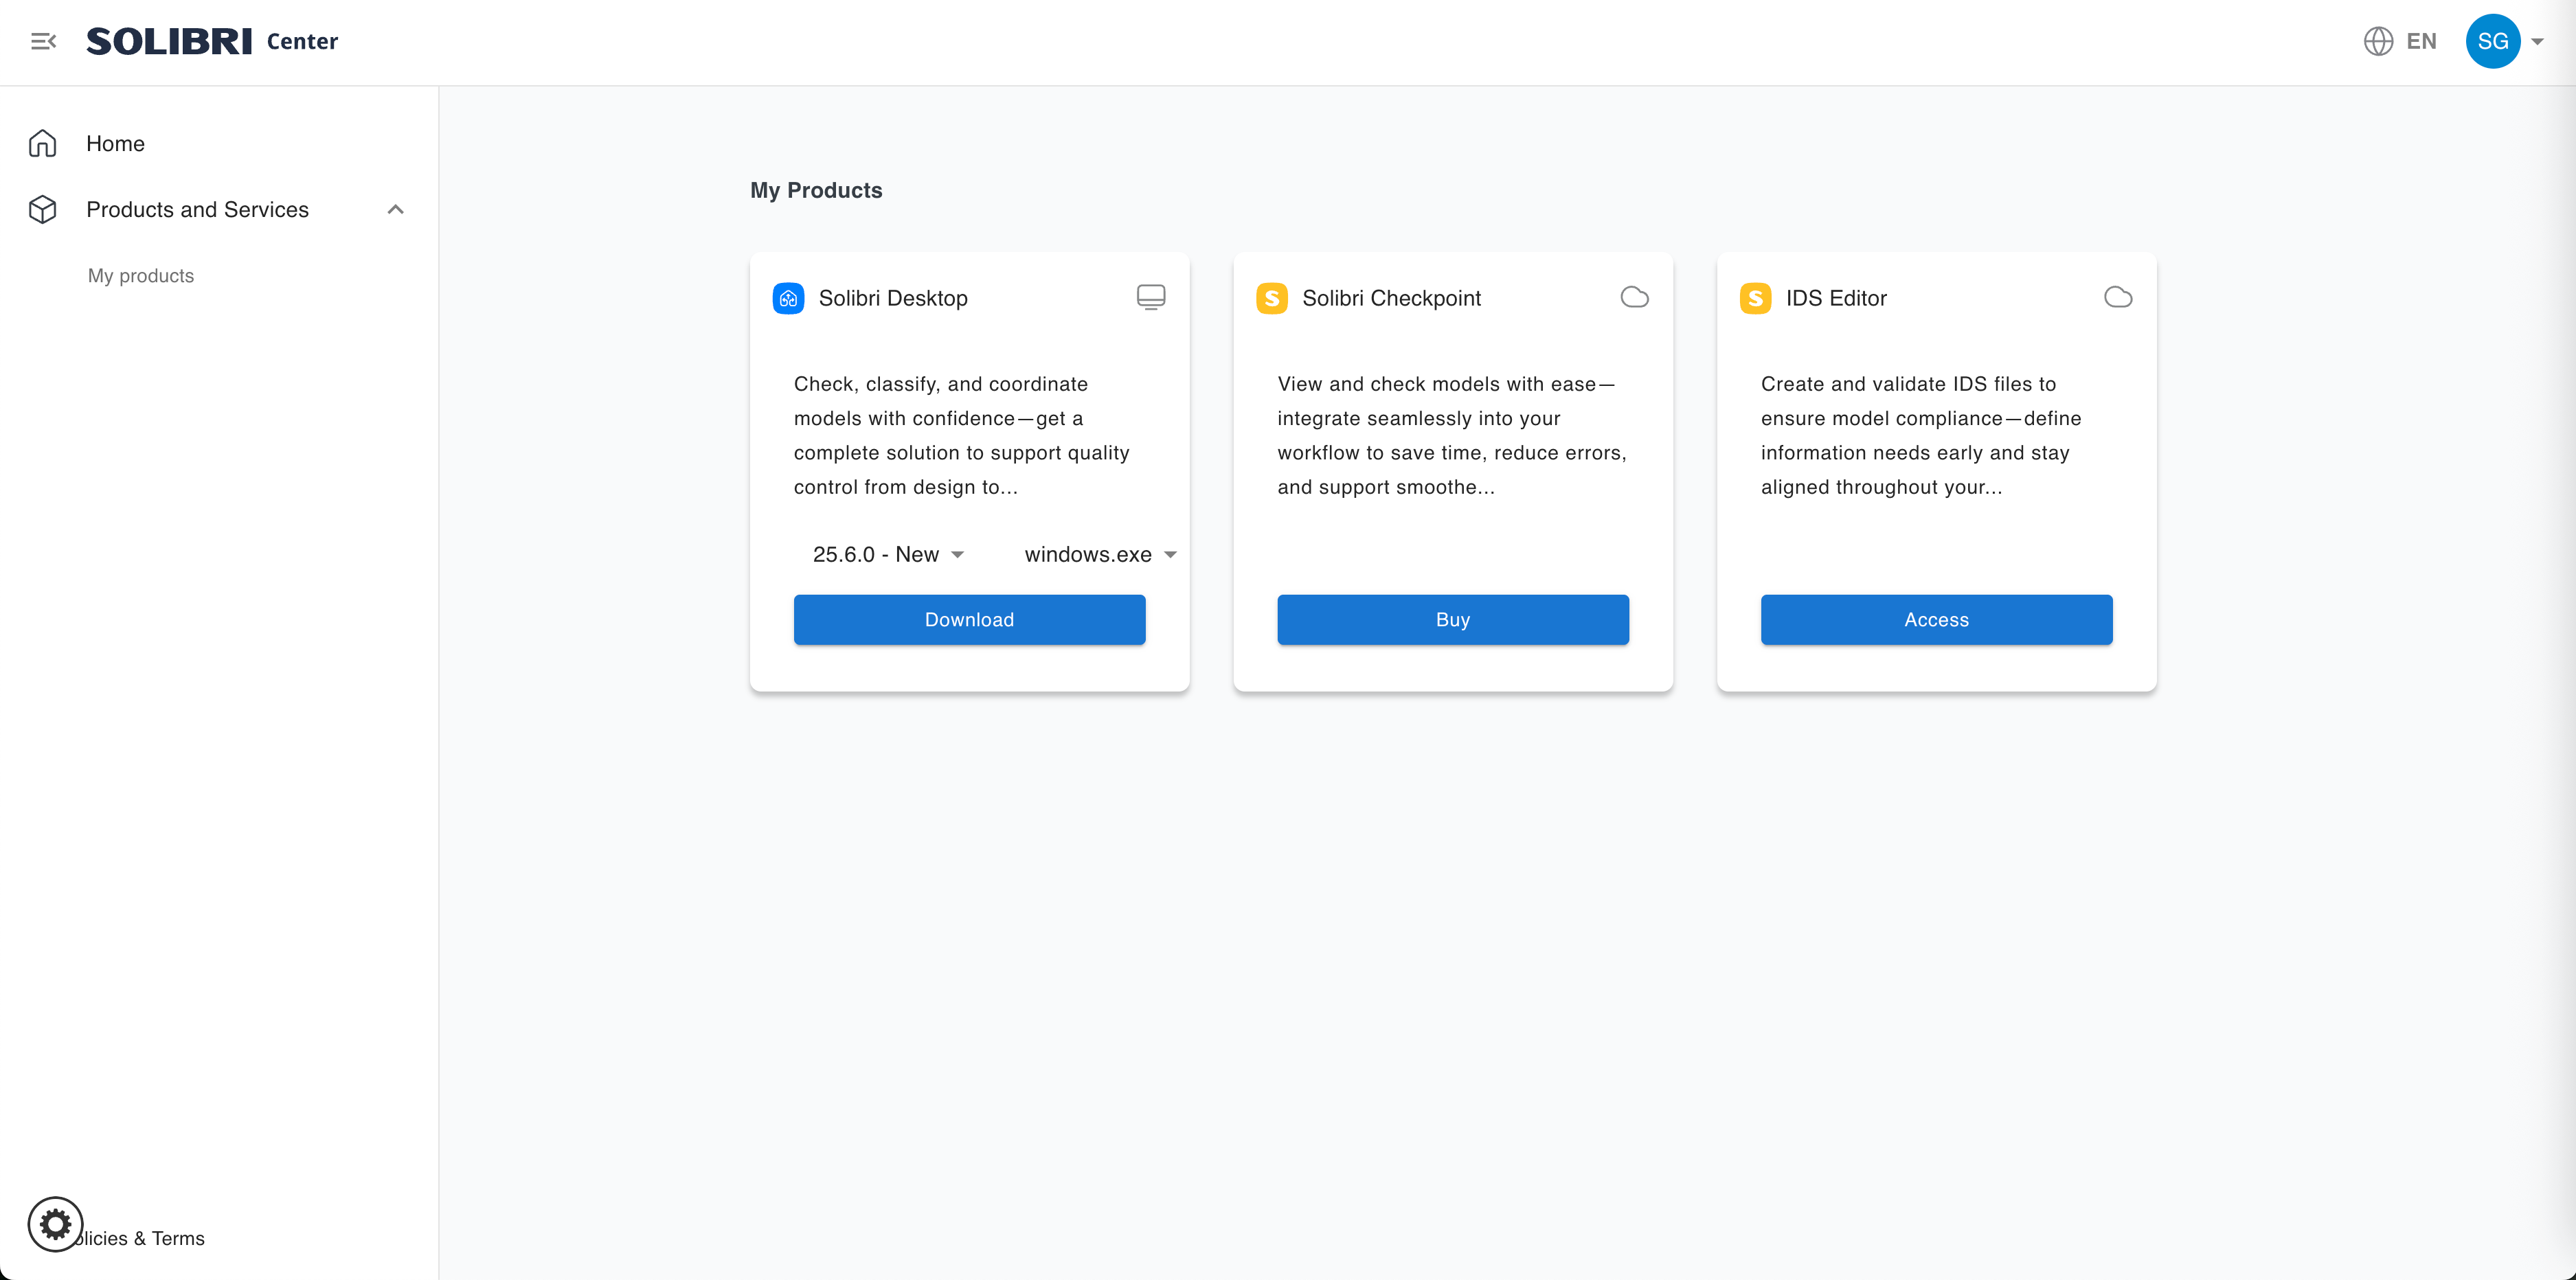
Task: Click the Solibri Checkpoint product icon
Action: [1271, 298]
